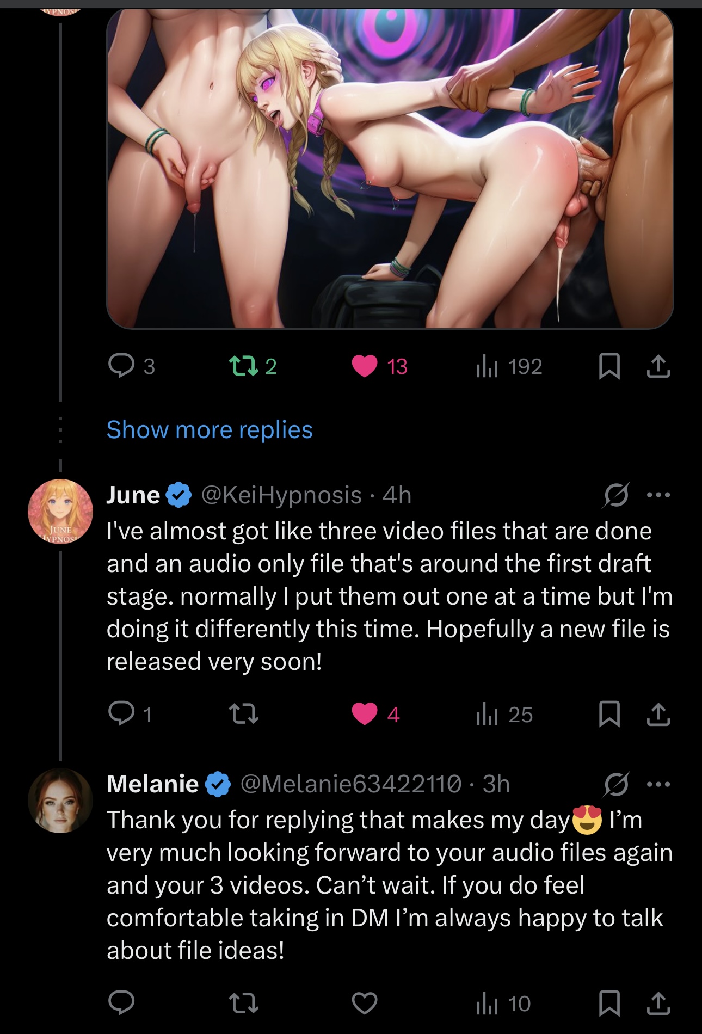Bookmark June's tweet about video files
The image size is (702, 1034).
point(609,714)
